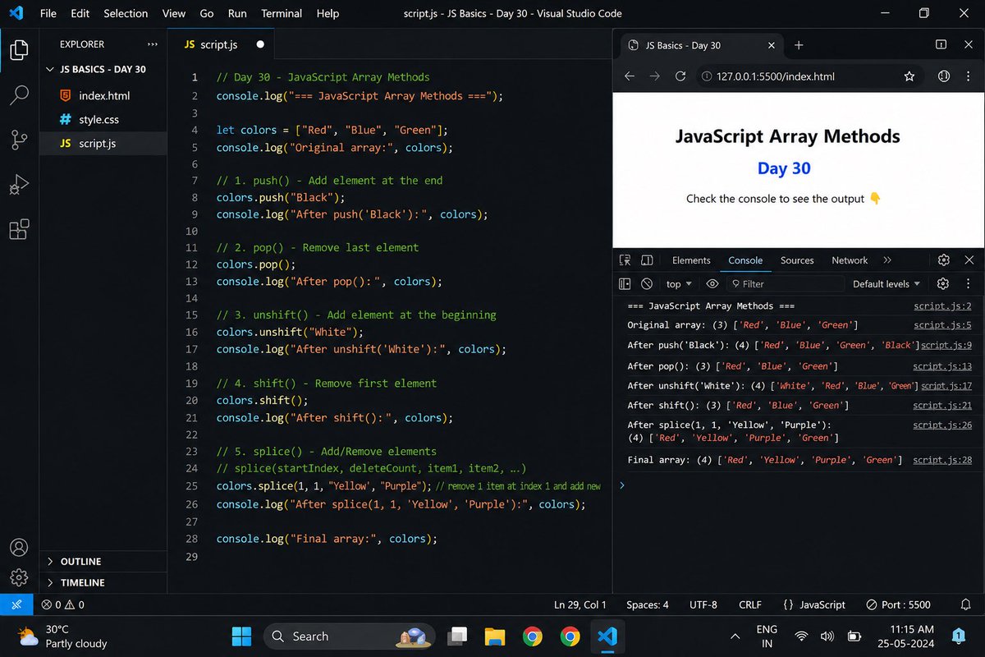The width and height of the screenshot is (985, 657).
Task: Open the Run menu
Action: click(237, 14)
